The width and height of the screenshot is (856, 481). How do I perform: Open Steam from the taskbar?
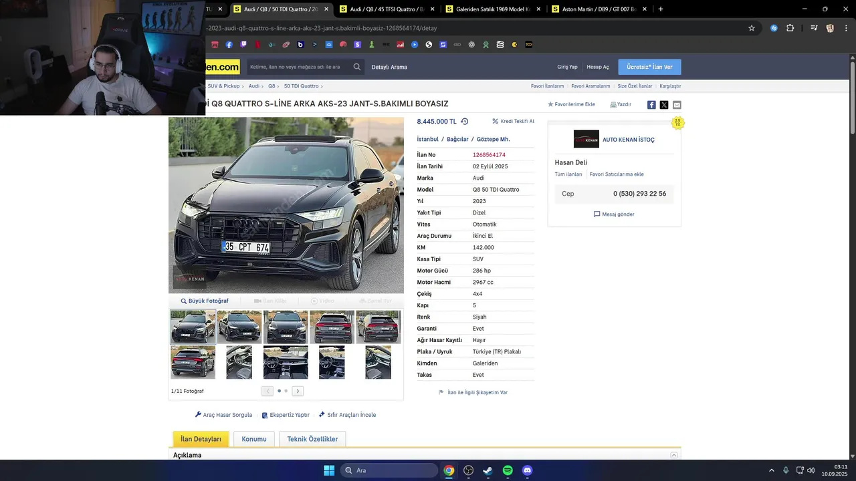click(488, 470)
